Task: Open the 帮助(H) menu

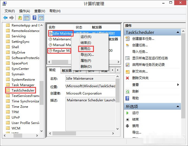Action: click(x=55, y=11)
